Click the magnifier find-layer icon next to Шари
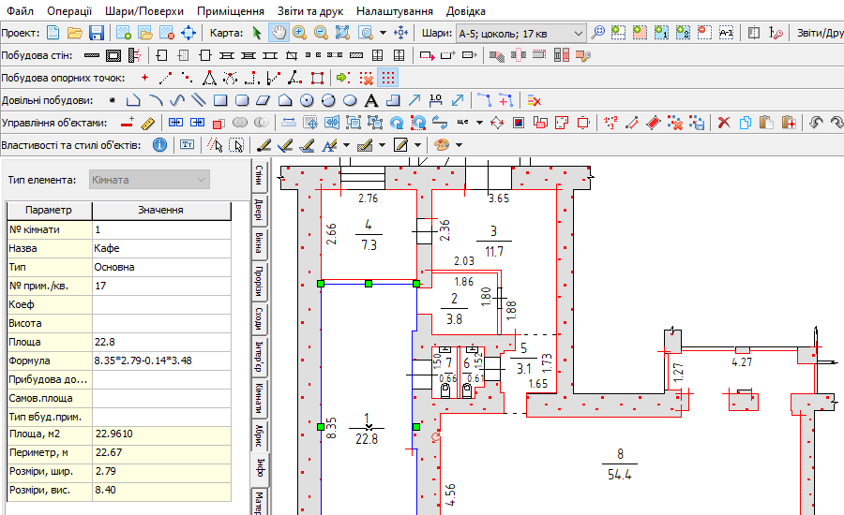 coord(597,33)
